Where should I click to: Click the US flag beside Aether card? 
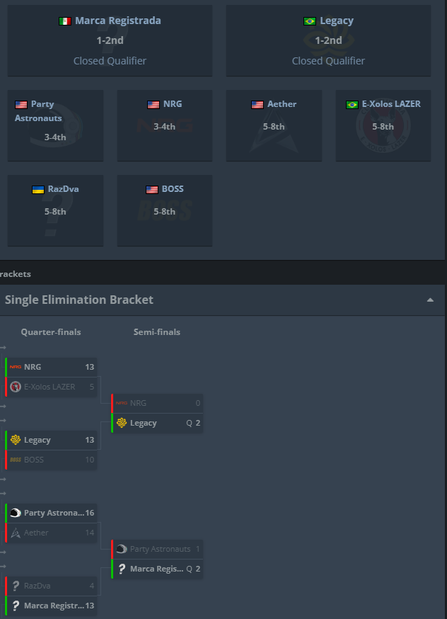(x=257, y=105)
